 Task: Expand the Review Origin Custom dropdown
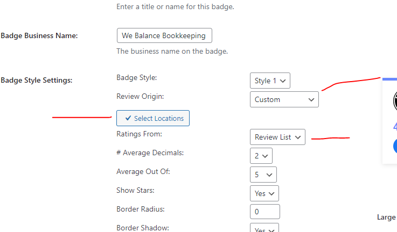coord(284,99)
